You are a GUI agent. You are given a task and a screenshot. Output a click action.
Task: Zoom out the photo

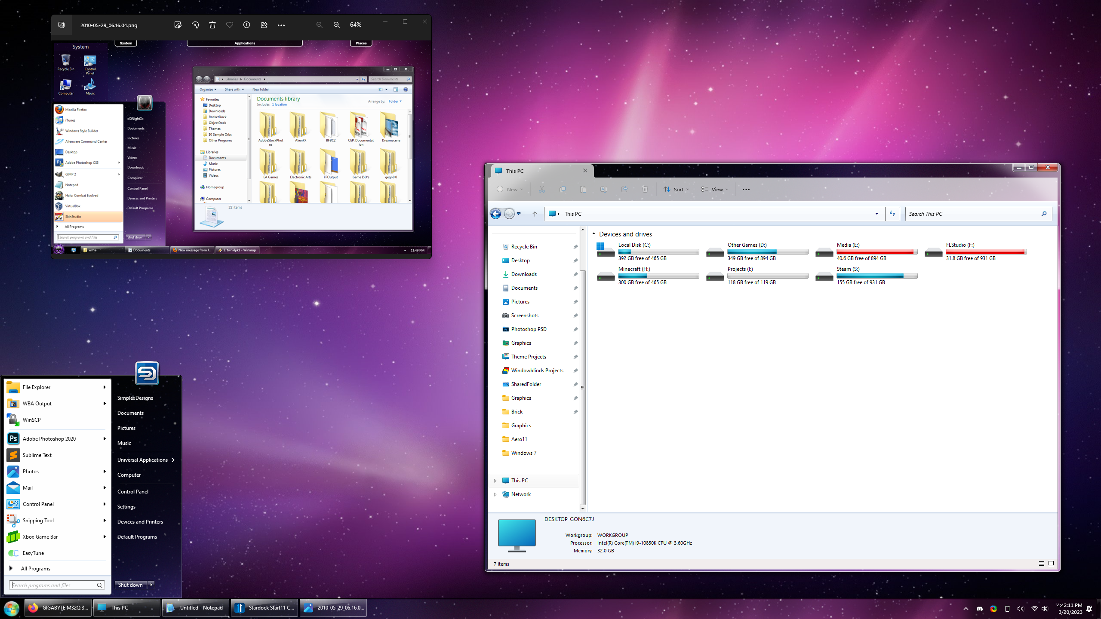(x=319, y=25)
